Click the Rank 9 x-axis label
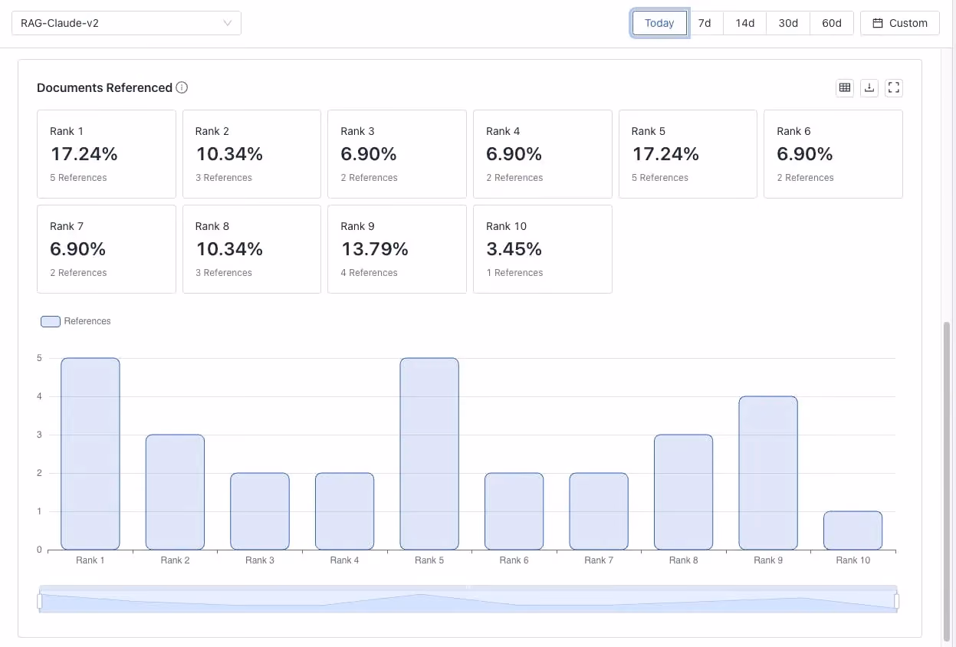Screen dimensions: 956x647 pyautogui.click(x=768, y=560)
